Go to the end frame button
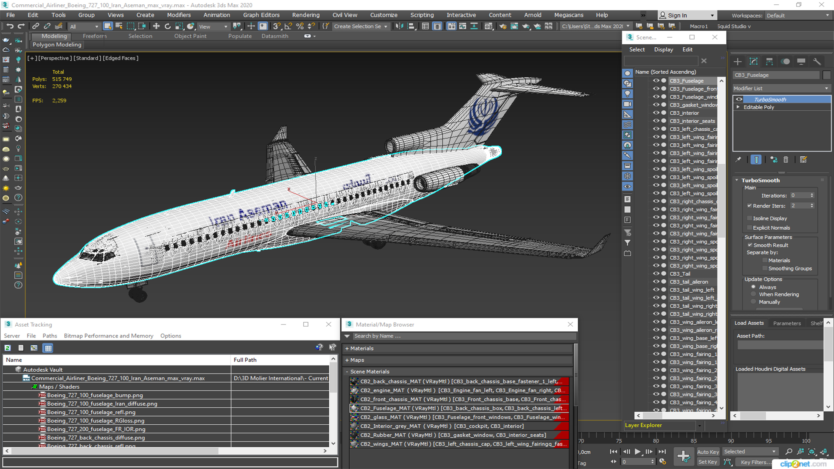834x469 pixels. (x=662, y=452)
